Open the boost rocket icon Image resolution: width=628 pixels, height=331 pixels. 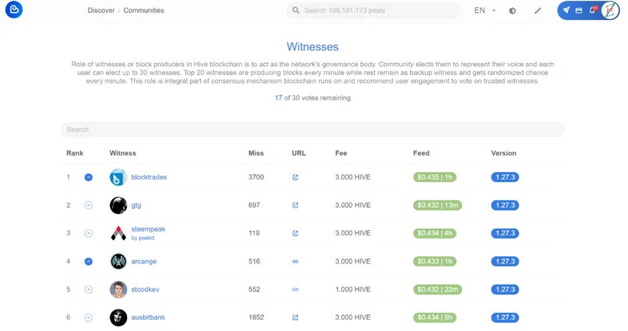click(566, 11)
